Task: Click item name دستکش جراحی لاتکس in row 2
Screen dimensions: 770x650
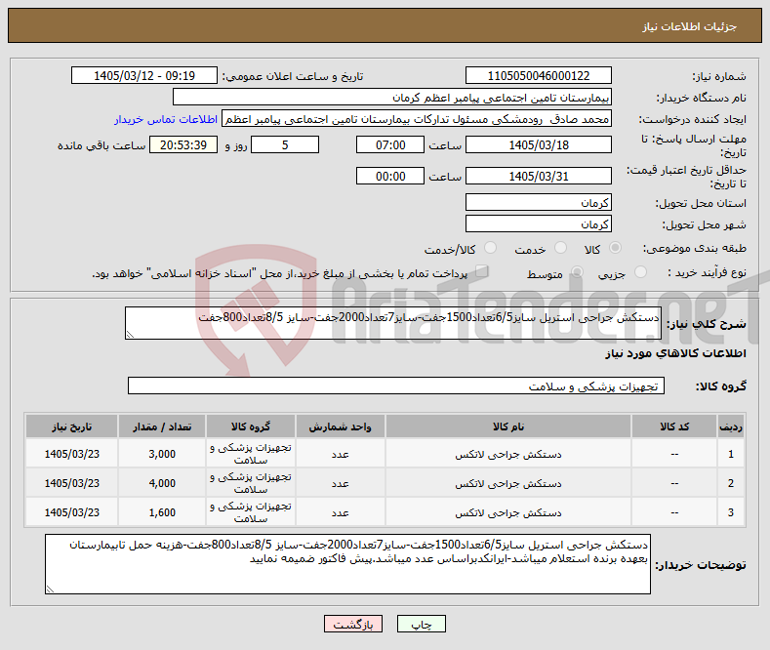Action: [x=508, y=483]
